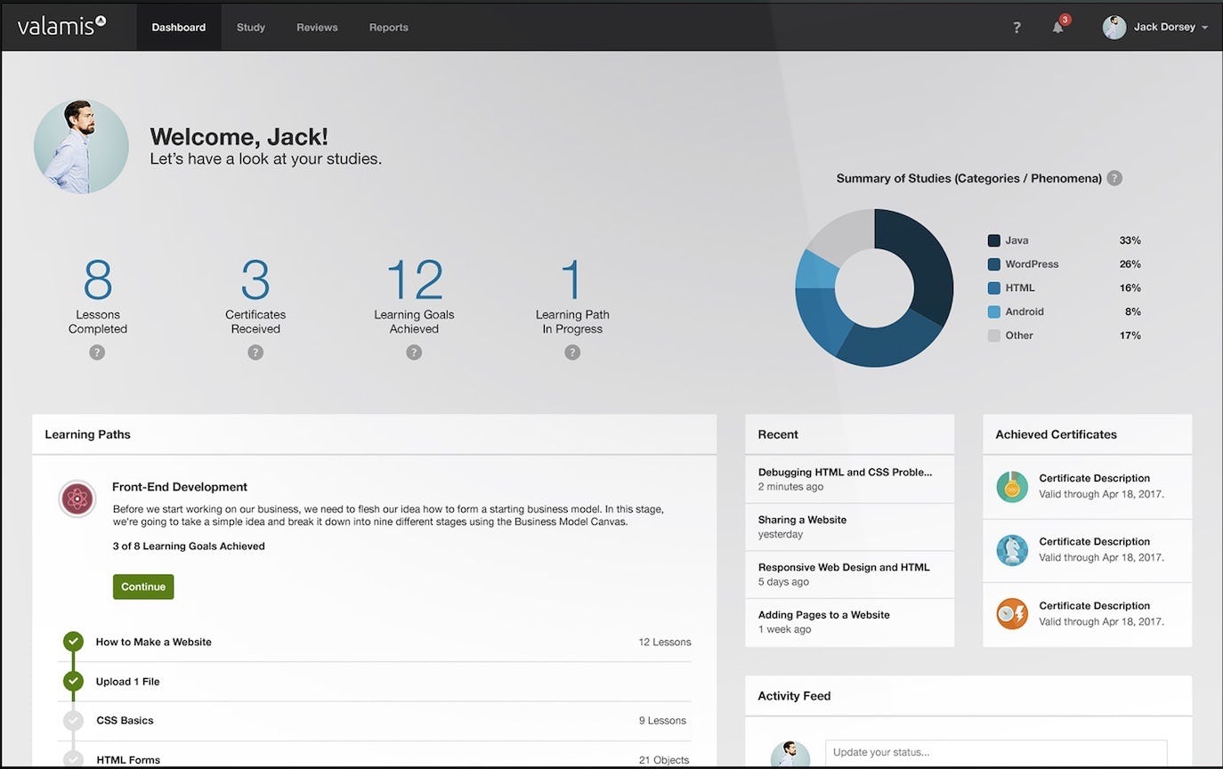This screenshot has width=1223, height=769.
Task: Click help icon under Lessons Completed
Action: coord(97,352)
